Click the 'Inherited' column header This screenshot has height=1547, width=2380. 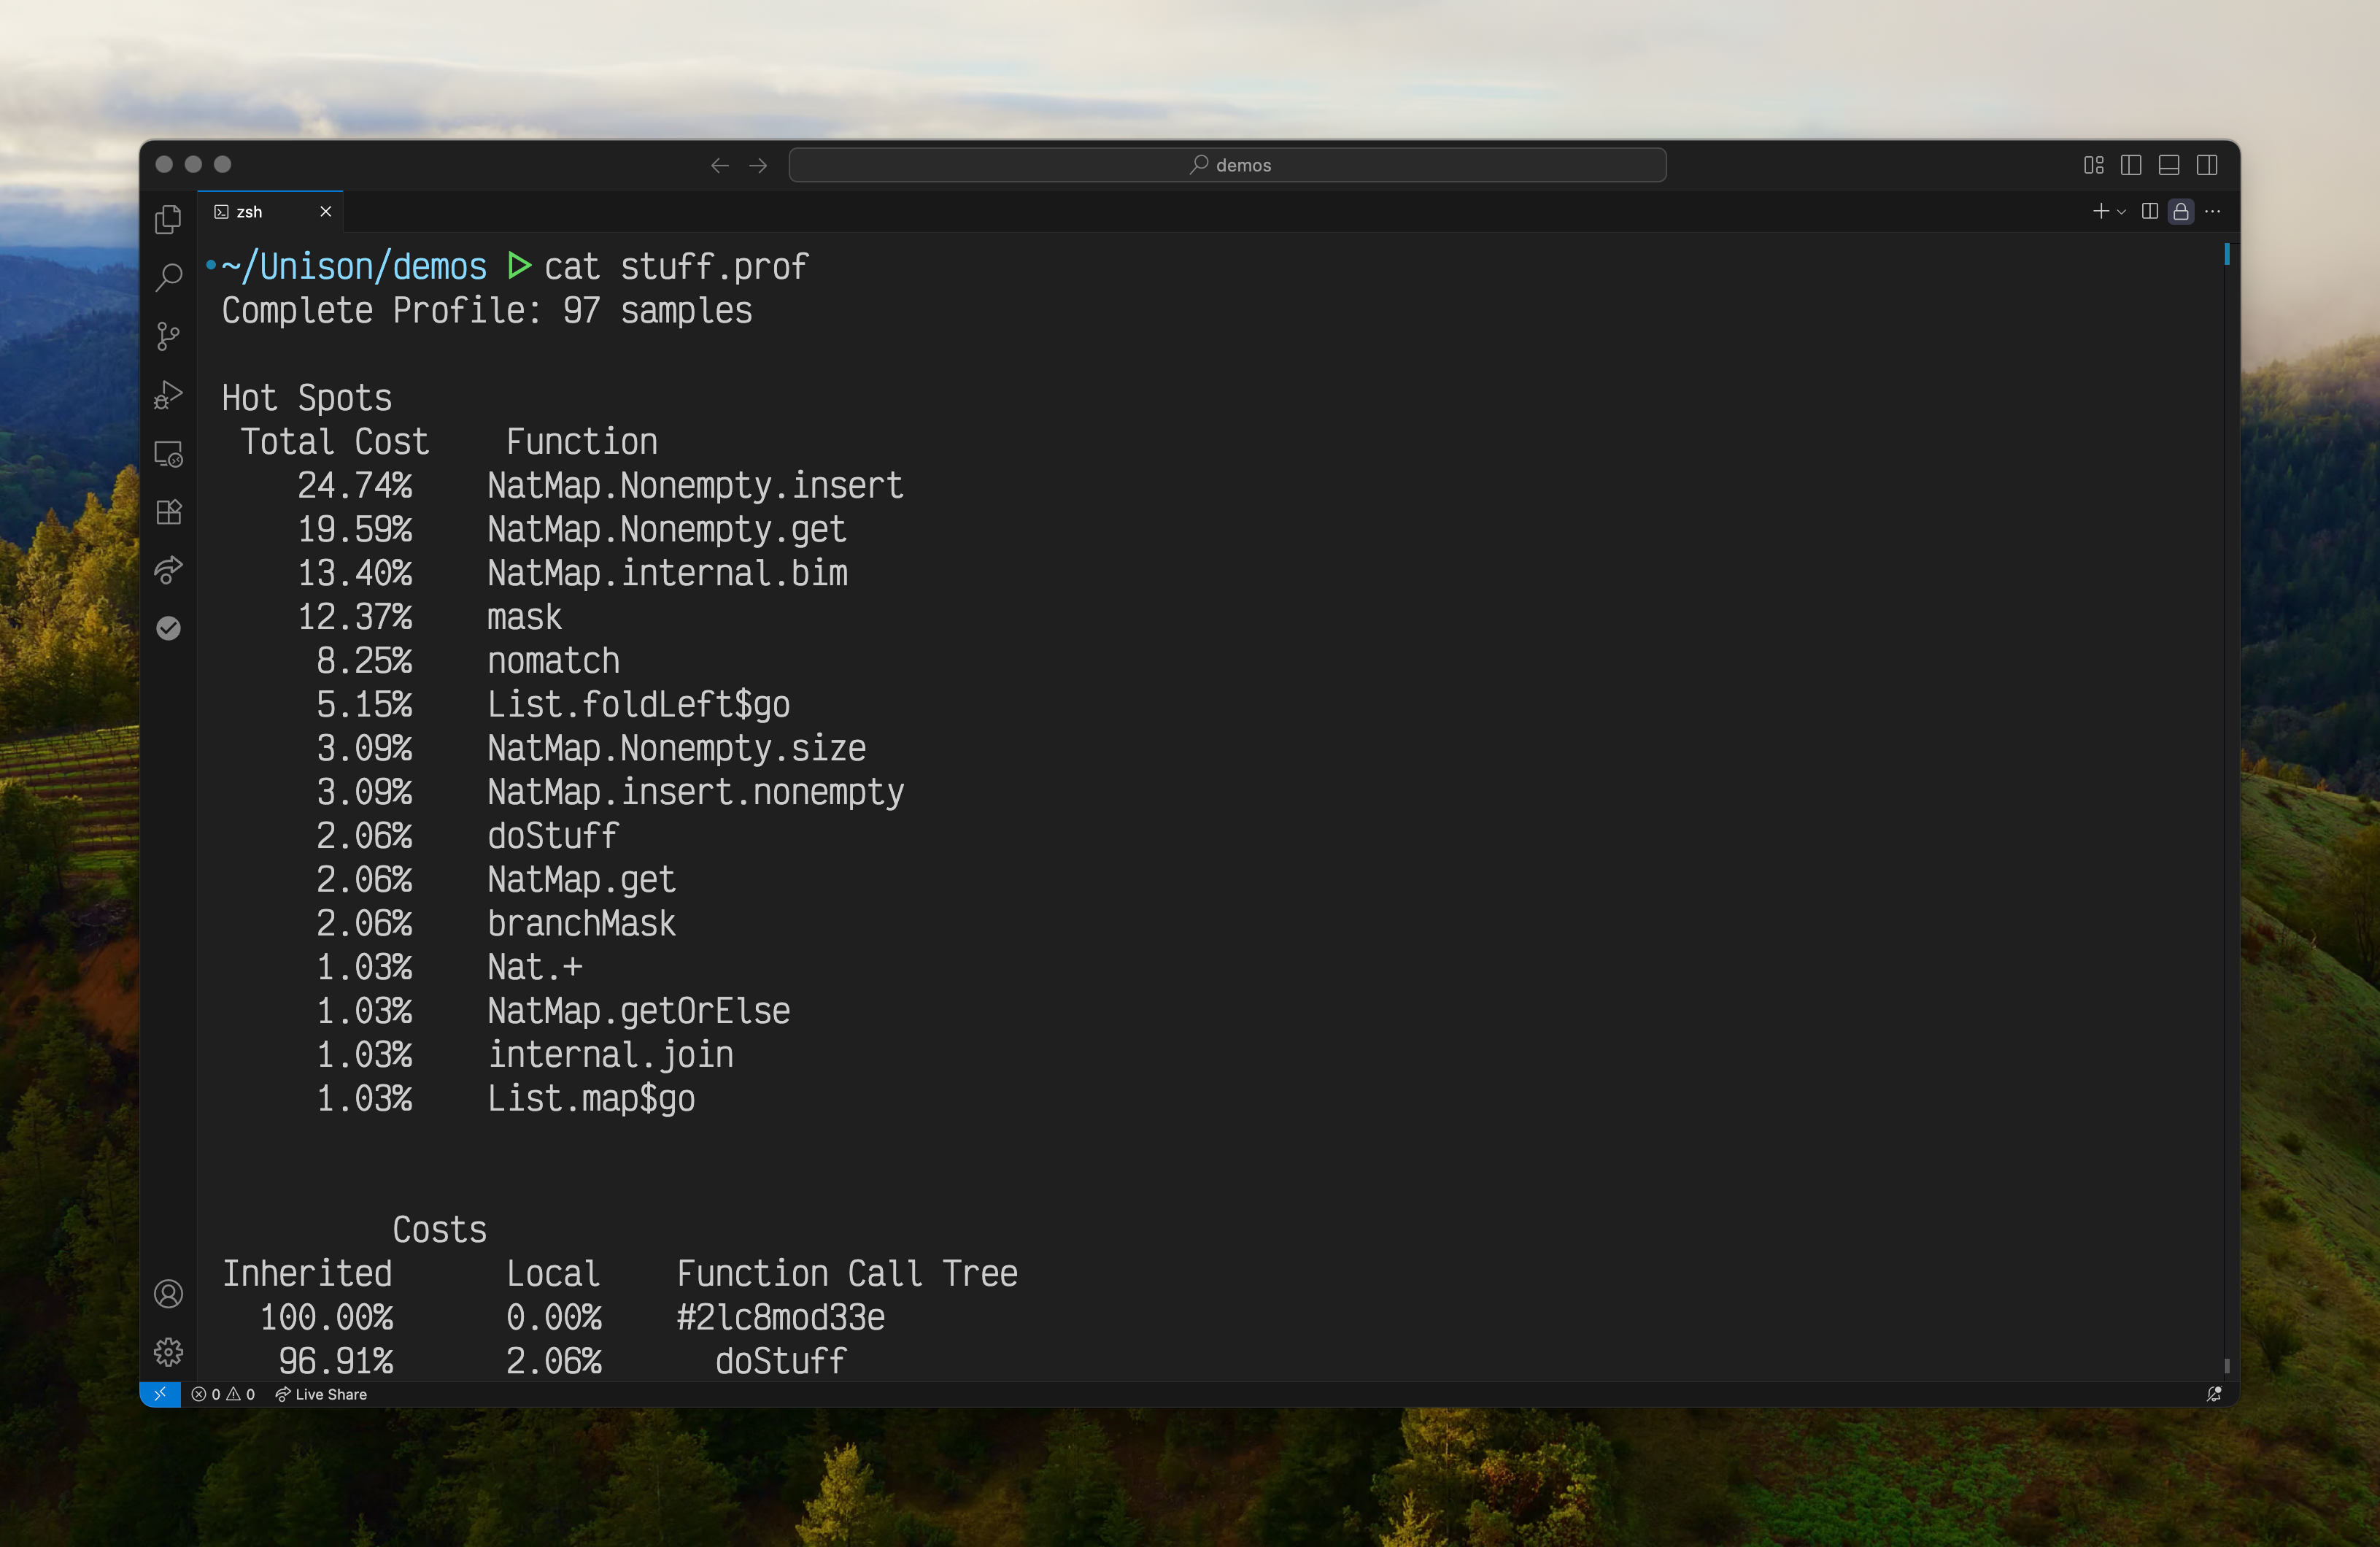(x=307, y=1274)
